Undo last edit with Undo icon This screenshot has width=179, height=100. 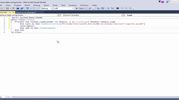[x=27, y=8]
